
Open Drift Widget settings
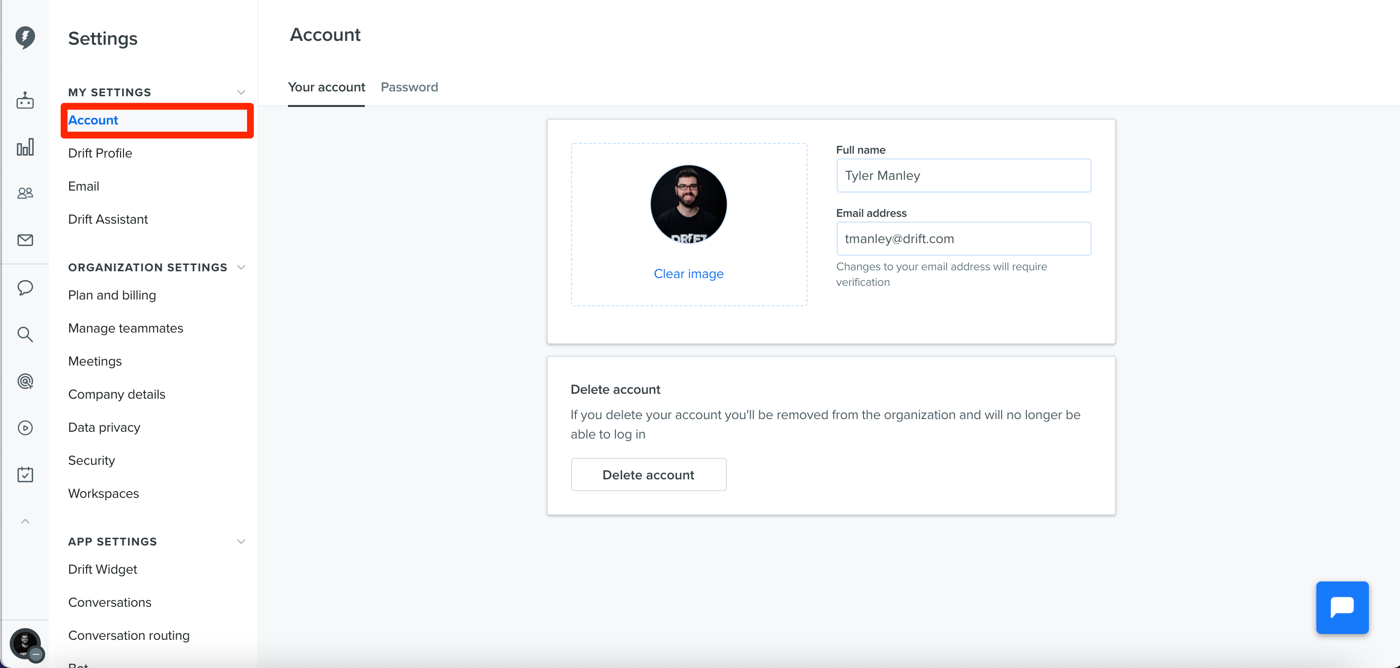pos(102,569)
